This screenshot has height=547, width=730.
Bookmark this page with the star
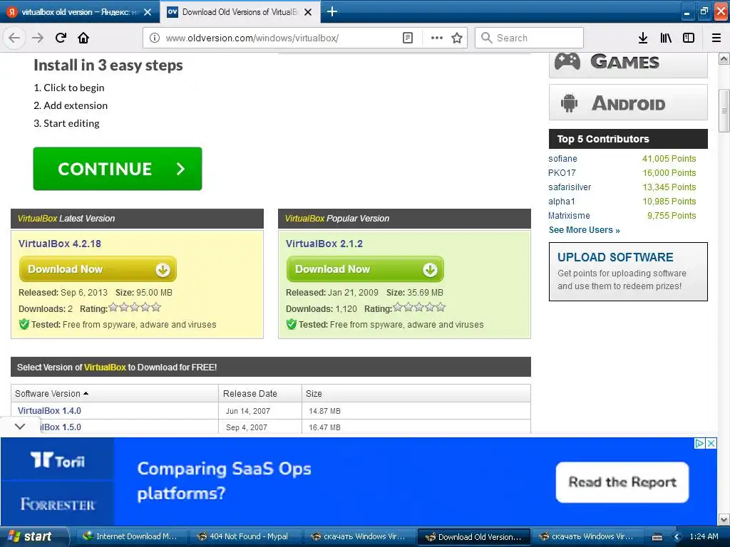click(457, 38)
